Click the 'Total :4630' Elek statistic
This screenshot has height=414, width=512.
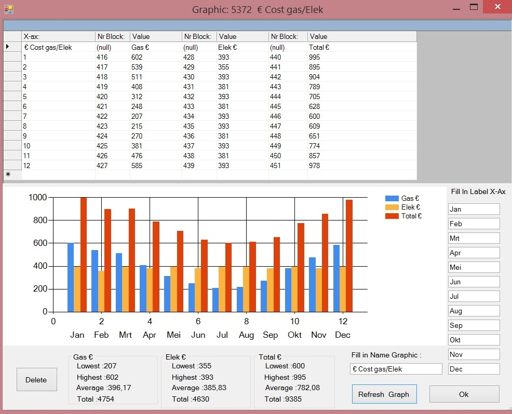(x=191, y=399)
